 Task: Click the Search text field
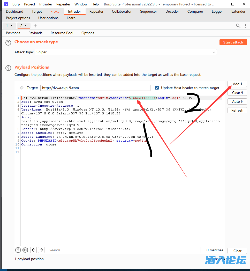pos(124,250)
